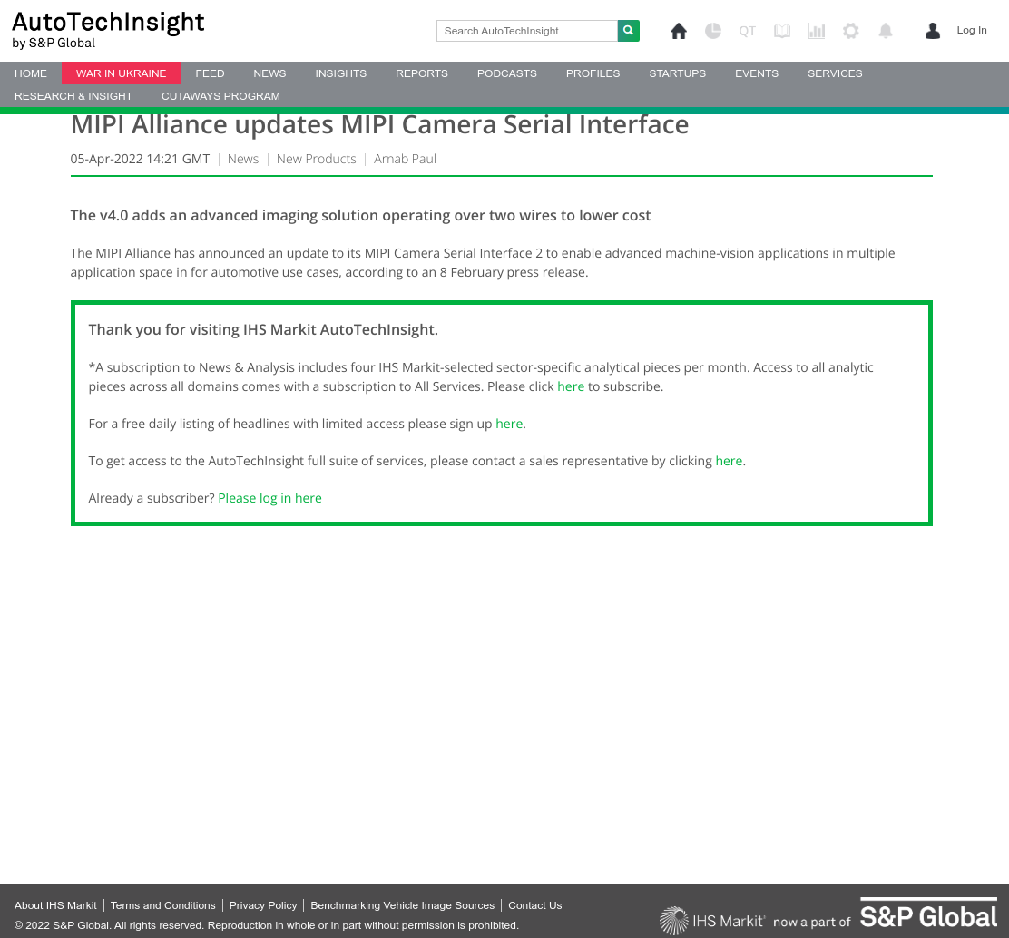
Task: Open Benchmarking Vehicle Image Sources link
Action: pyautogui.click(x=402, y=905)
